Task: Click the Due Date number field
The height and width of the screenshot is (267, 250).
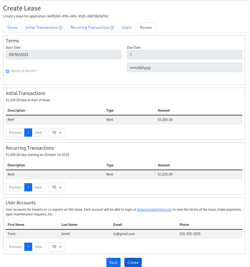Action: pyautogui.click(x=184, y=55)
